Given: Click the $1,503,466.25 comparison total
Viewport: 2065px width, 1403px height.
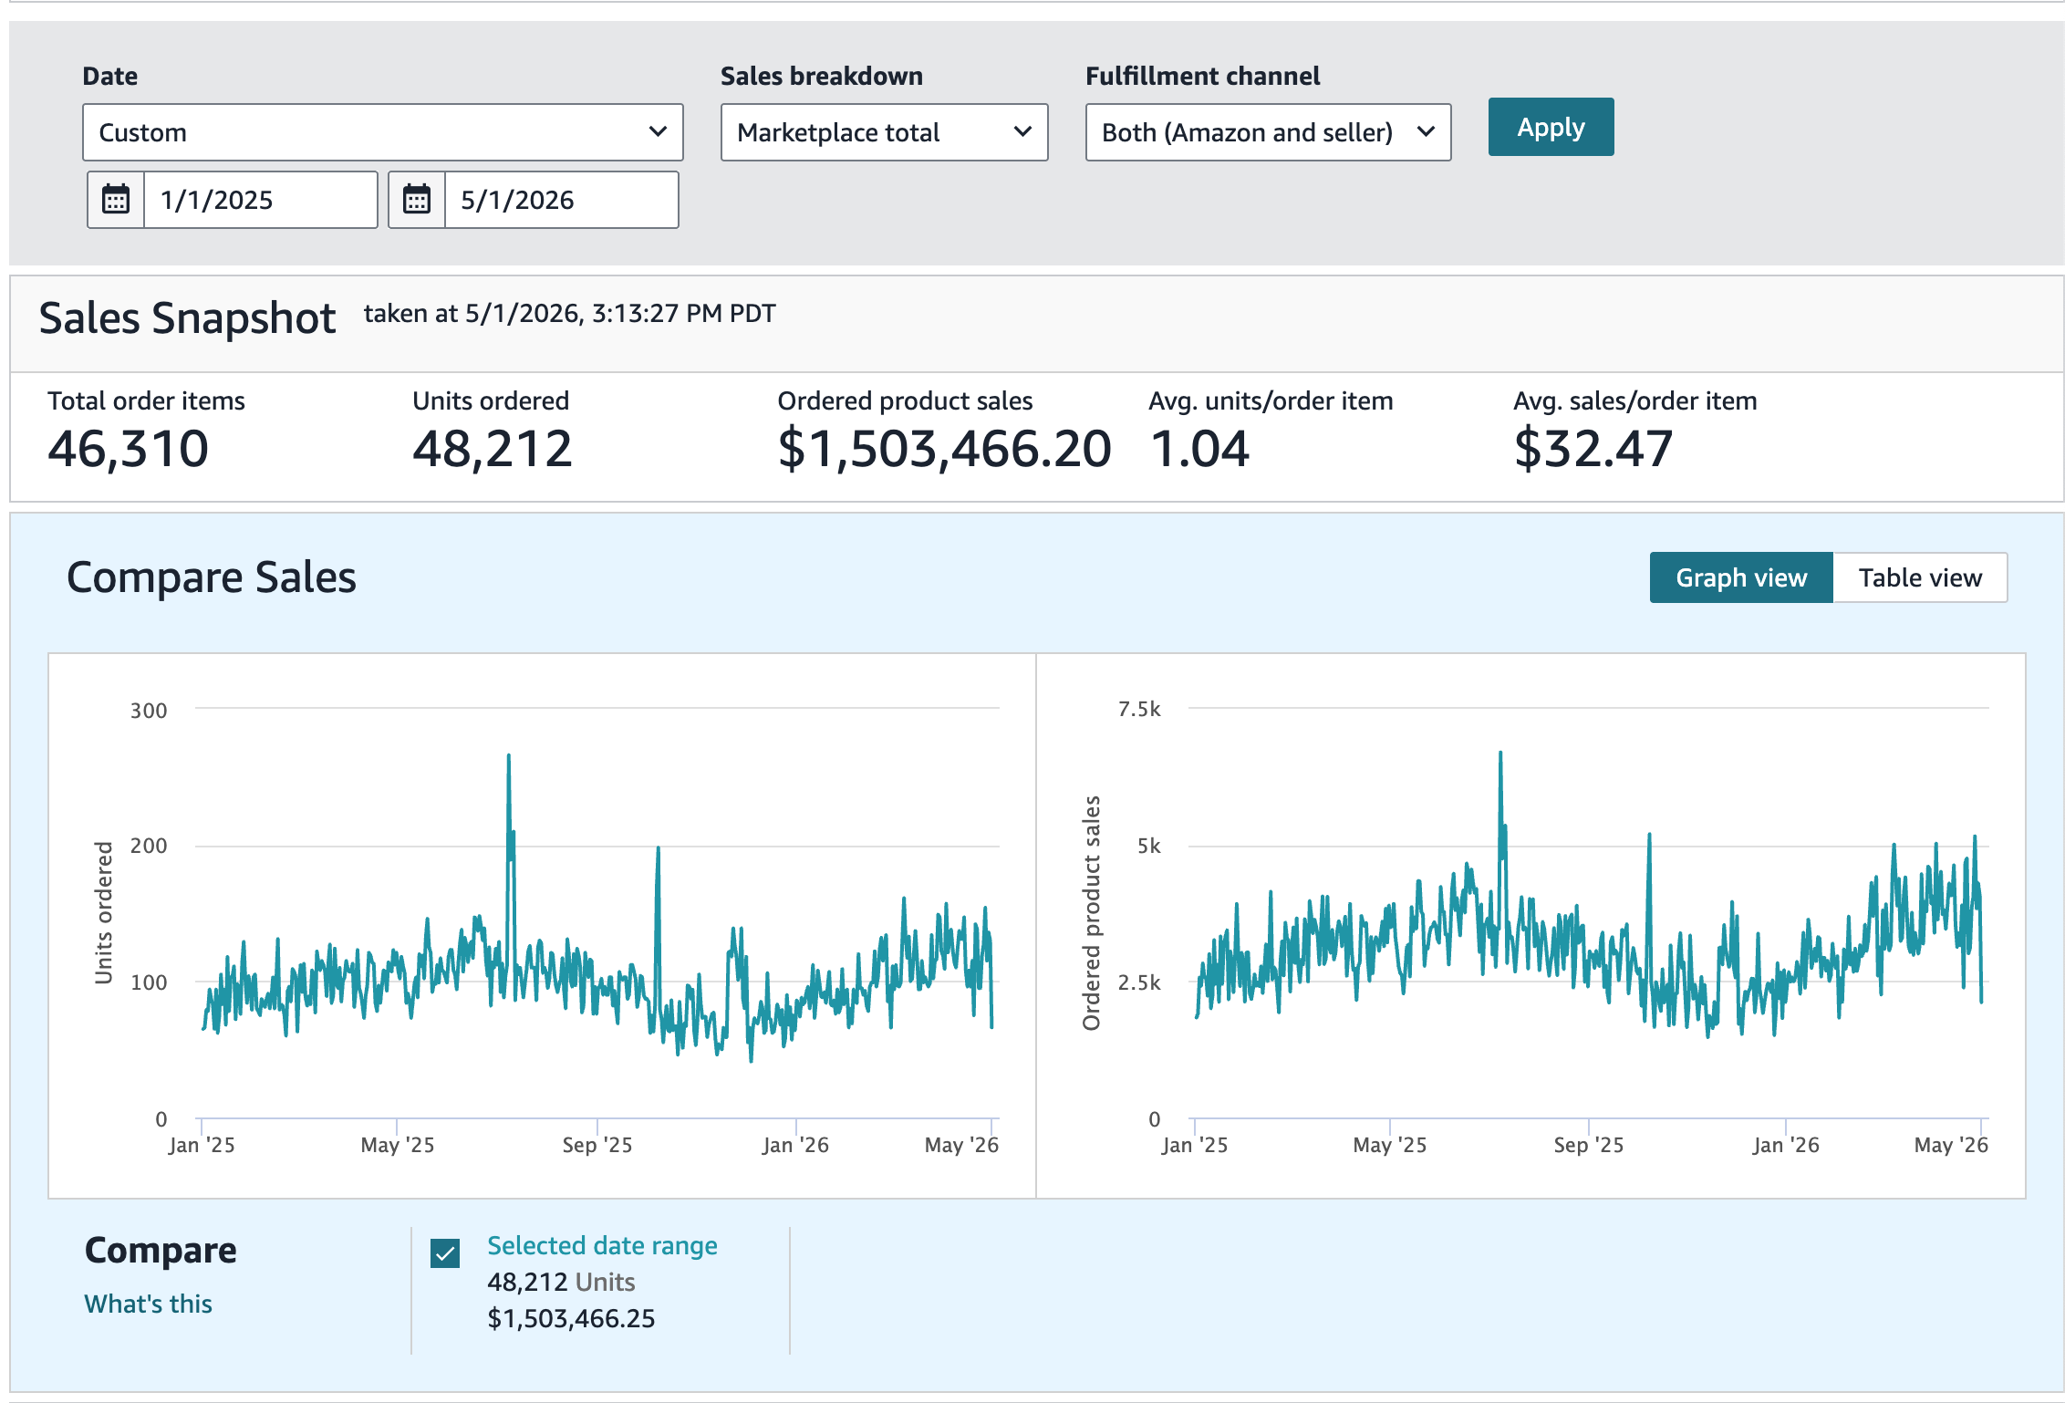Looking at the screenshot, I should coord(571,1318).
